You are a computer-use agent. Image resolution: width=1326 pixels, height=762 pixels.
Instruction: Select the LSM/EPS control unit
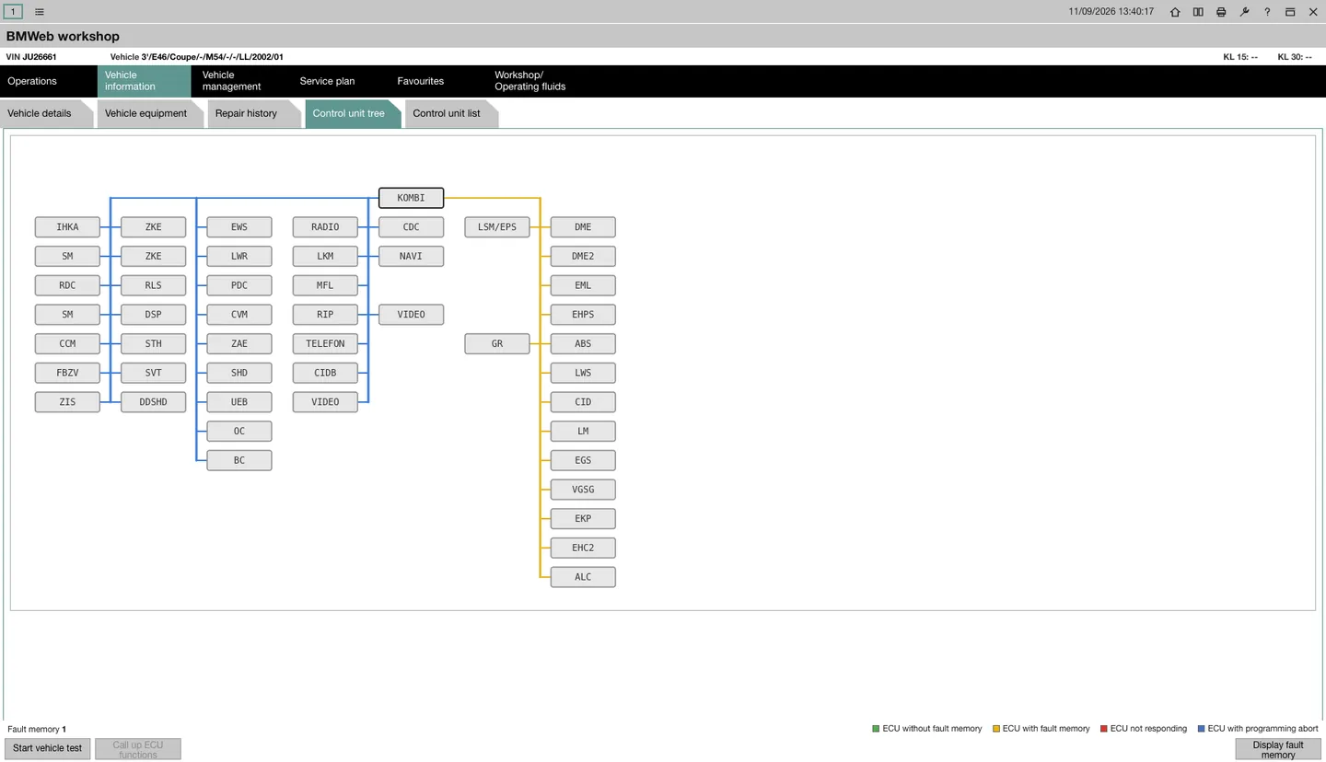click(x=497, y=227)
